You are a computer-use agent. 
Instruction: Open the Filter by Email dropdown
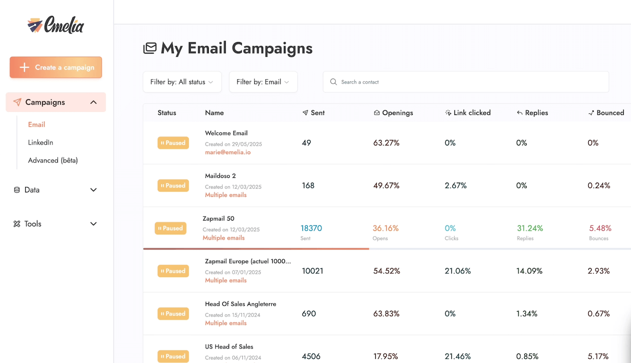(x=263, y=82)
